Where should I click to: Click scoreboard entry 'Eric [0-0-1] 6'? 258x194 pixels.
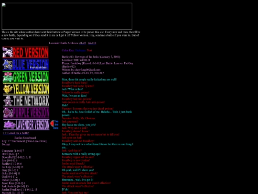click(10, 160)
